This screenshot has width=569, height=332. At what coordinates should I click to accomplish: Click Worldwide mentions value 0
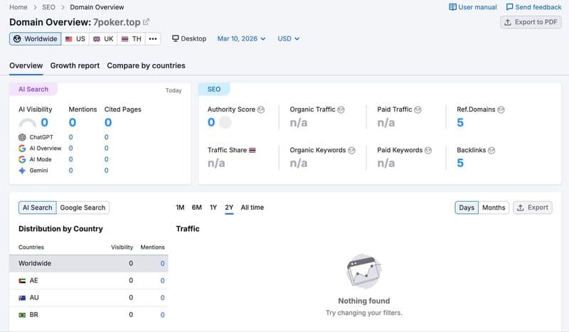click(163, 264)
